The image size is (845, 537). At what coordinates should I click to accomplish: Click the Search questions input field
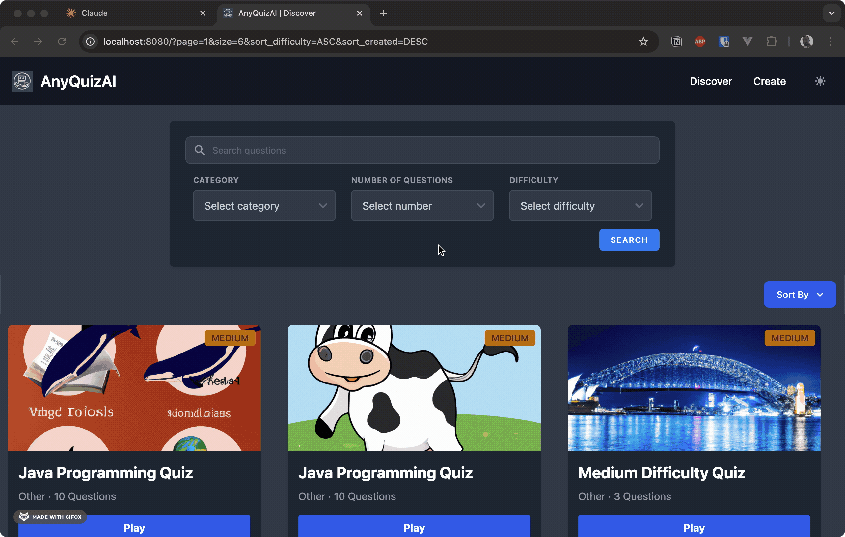tap(421, 150)
